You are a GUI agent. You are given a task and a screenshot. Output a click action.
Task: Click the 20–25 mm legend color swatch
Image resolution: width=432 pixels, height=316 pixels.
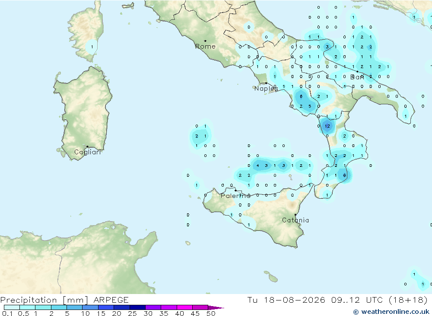pyautogui.click(x=122, y=307)
